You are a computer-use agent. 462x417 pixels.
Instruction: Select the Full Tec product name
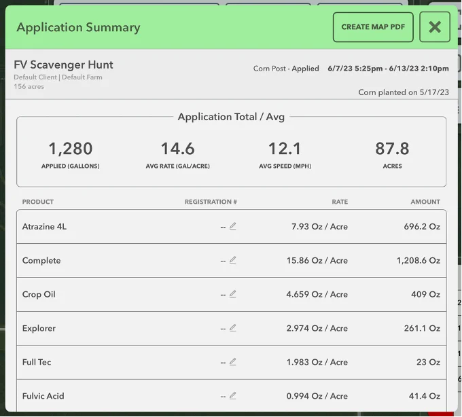coord(37,362)
